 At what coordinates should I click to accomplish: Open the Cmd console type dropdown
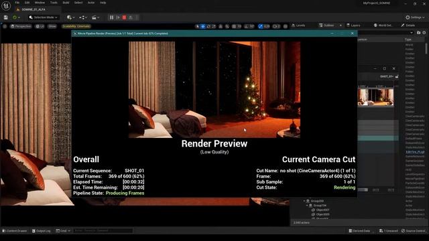[x=63, y=231]
